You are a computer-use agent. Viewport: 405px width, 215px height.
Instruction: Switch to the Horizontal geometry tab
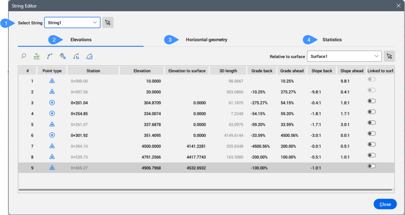pyautogui.click(x=206, y=40)
